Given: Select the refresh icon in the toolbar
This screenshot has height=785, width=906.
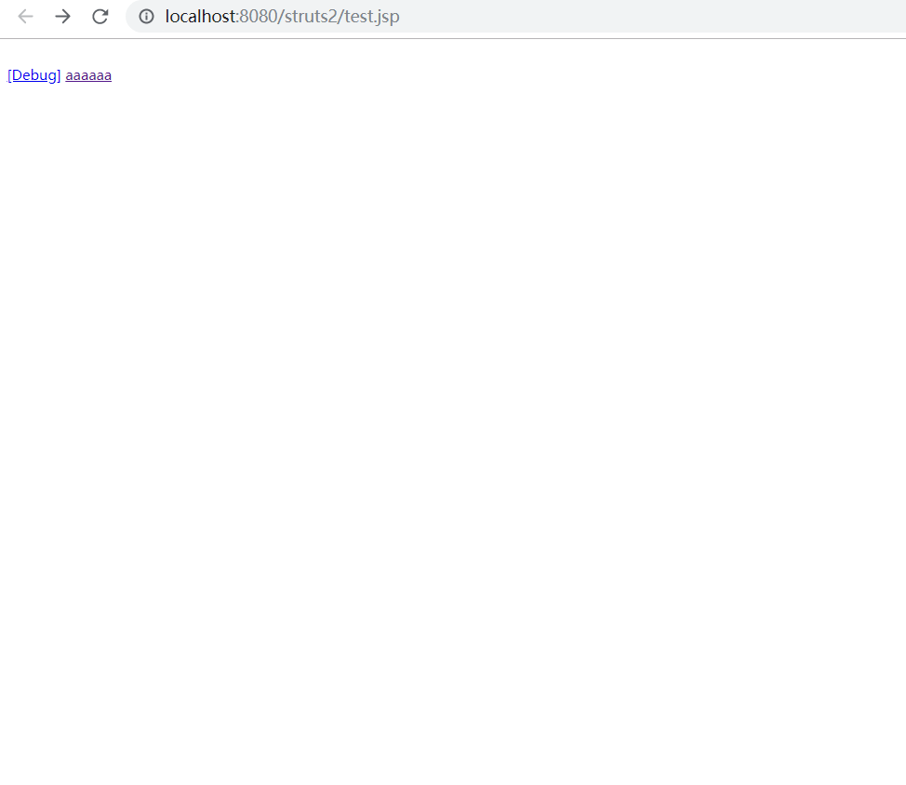Looking at the screenshot, I should tap(100, 16).
